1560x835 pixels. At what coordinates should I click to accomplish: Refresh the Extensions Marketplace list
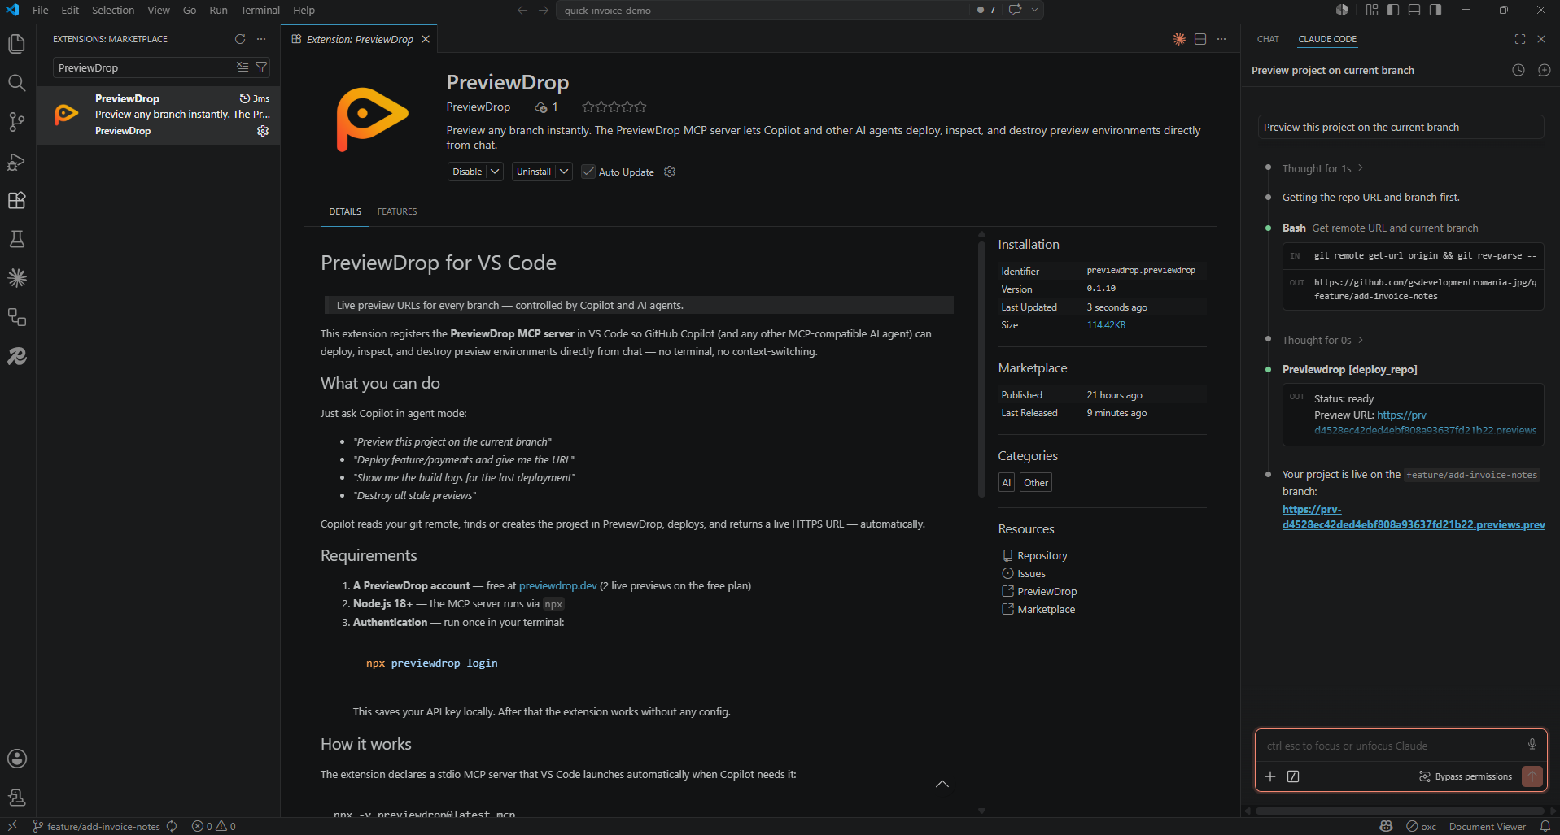click(240, 39)
